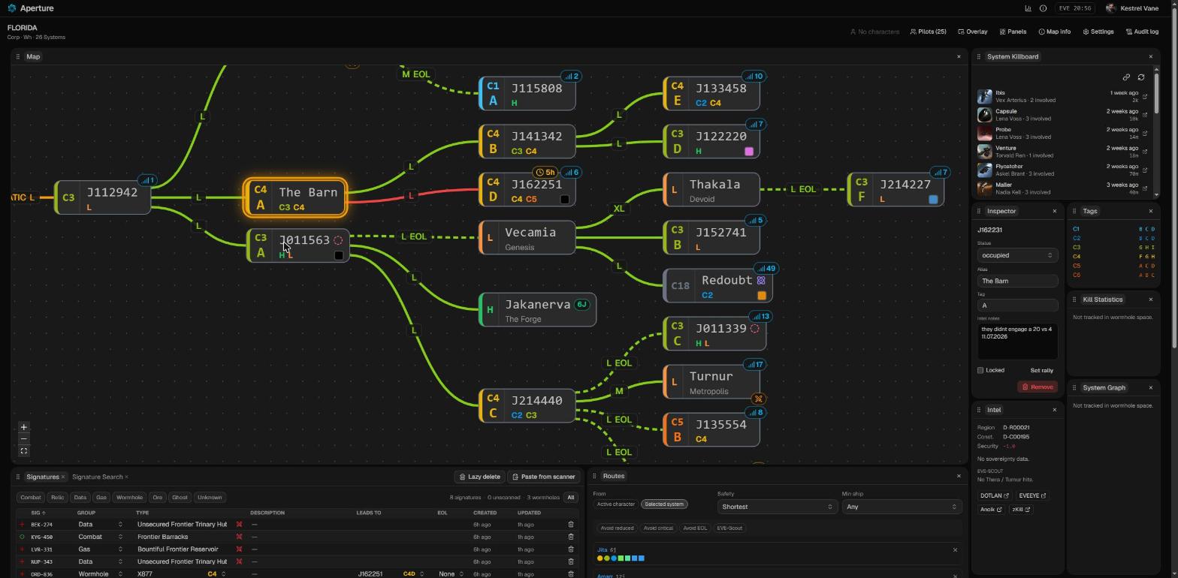Refresh the System Killboard list
This screenshot has height=578, width=1178.
(x=1141, y=77)
